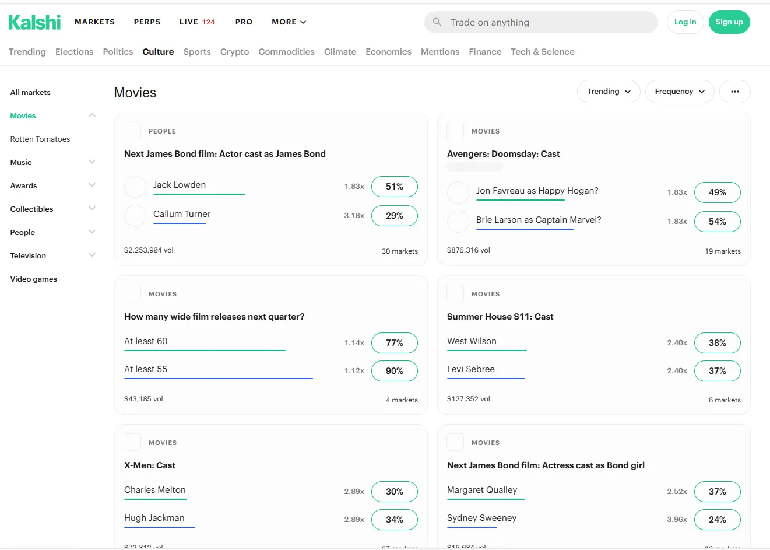770x550 pixels.
Task: Open the 'X-Men: Cast' market
Action: point(150,465)
